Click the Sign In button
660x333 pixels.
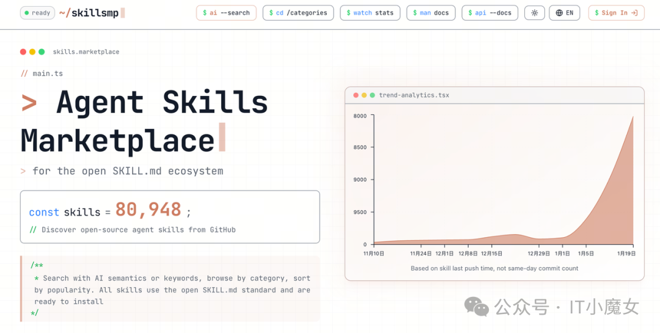pyautogui.click(x=616, y=13)
